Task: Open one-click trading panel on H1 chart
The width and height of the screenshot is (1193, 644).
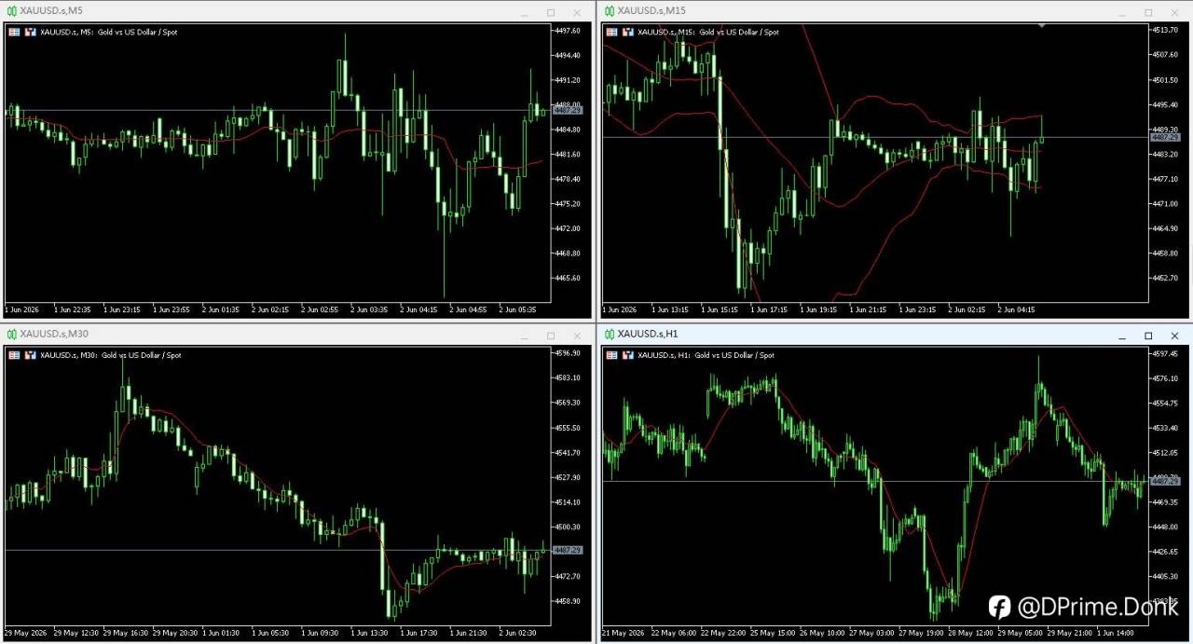Action: [x=611, y=355]
